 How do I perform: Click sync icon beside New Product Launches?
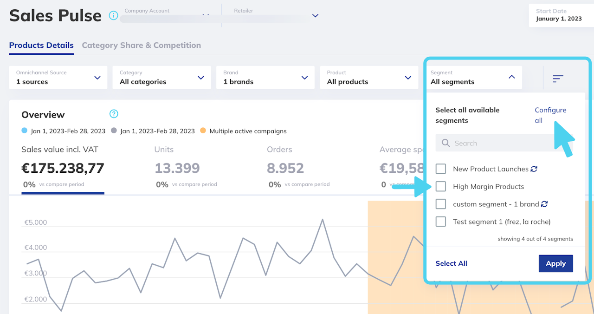534,169
